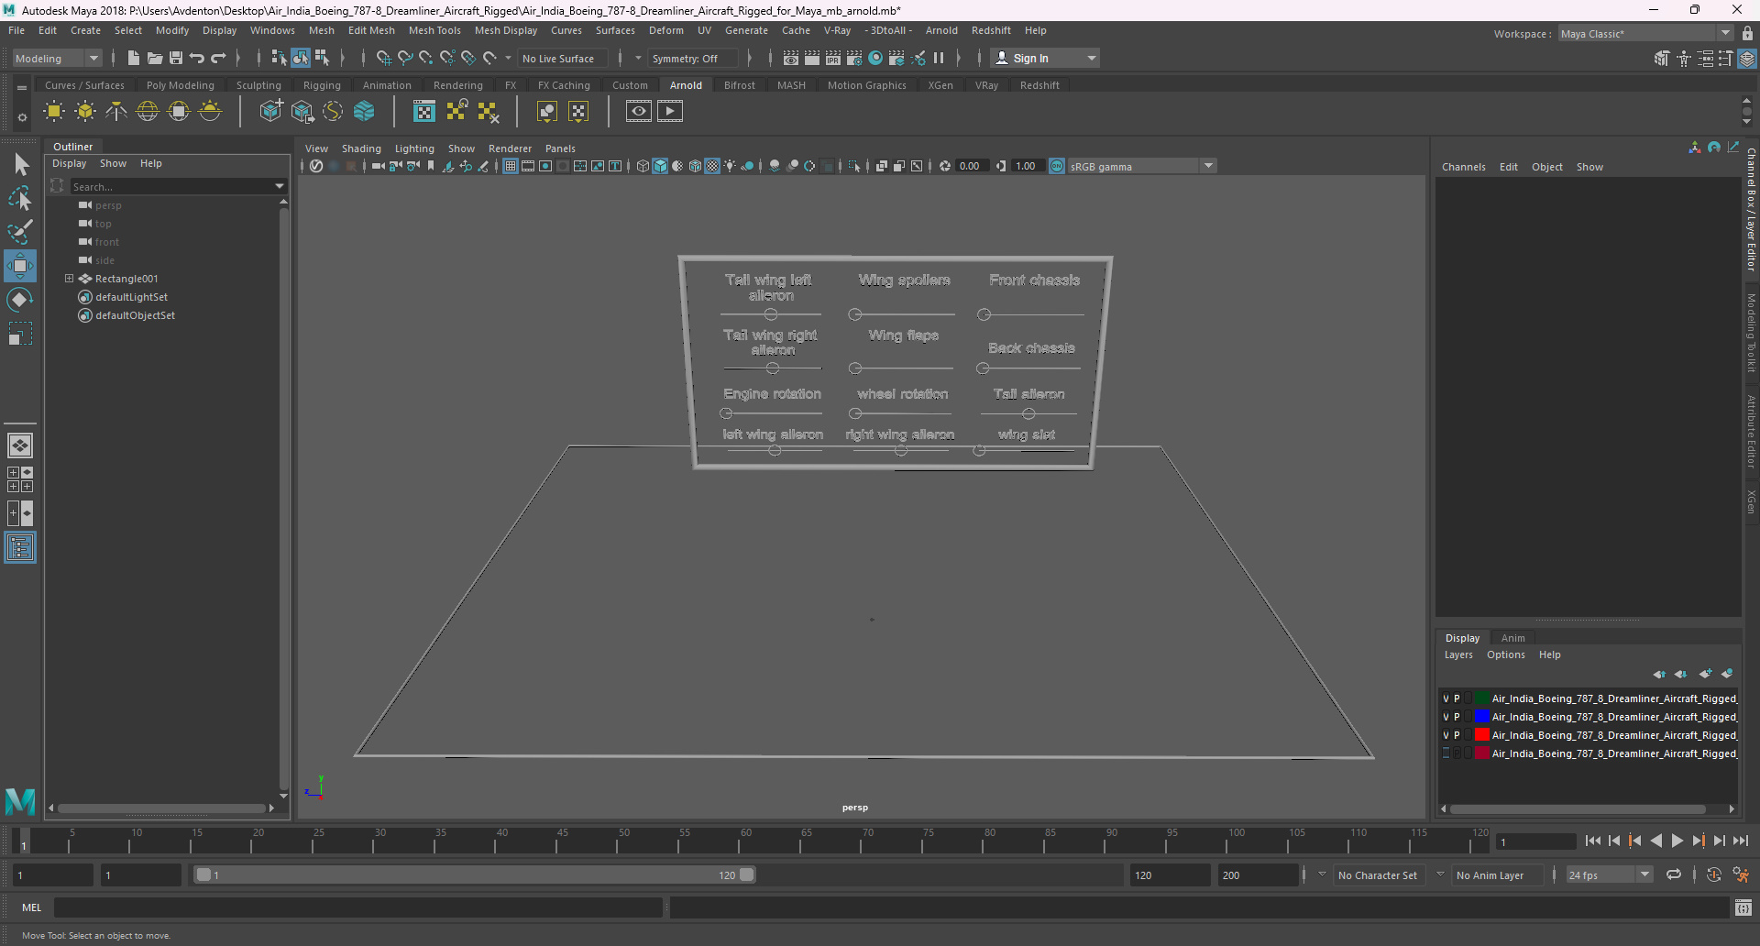Open the Mesh Tools menu
This screenshot has height=946, width=1760.
click(x=434, y=30)
